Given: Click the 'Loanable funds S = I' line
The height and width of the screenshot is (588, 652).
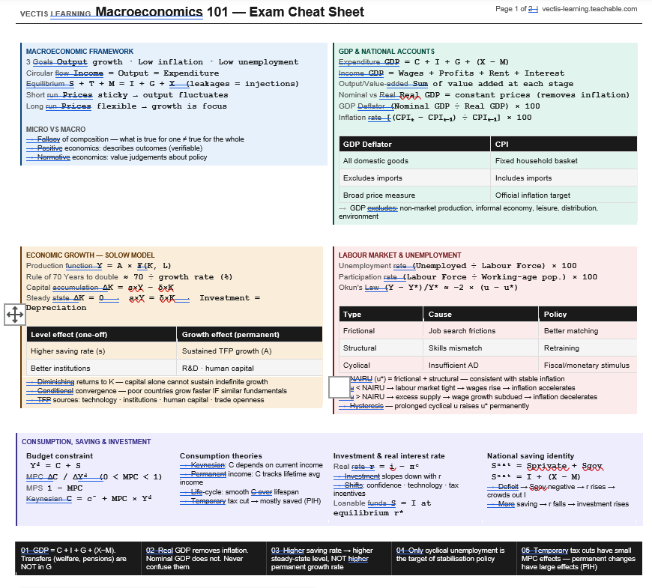Looking at the screenshot, I should coord(382,508).
